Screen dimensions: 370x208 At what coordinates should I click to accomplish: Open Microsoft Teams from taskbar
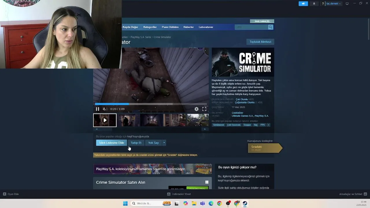202,204
